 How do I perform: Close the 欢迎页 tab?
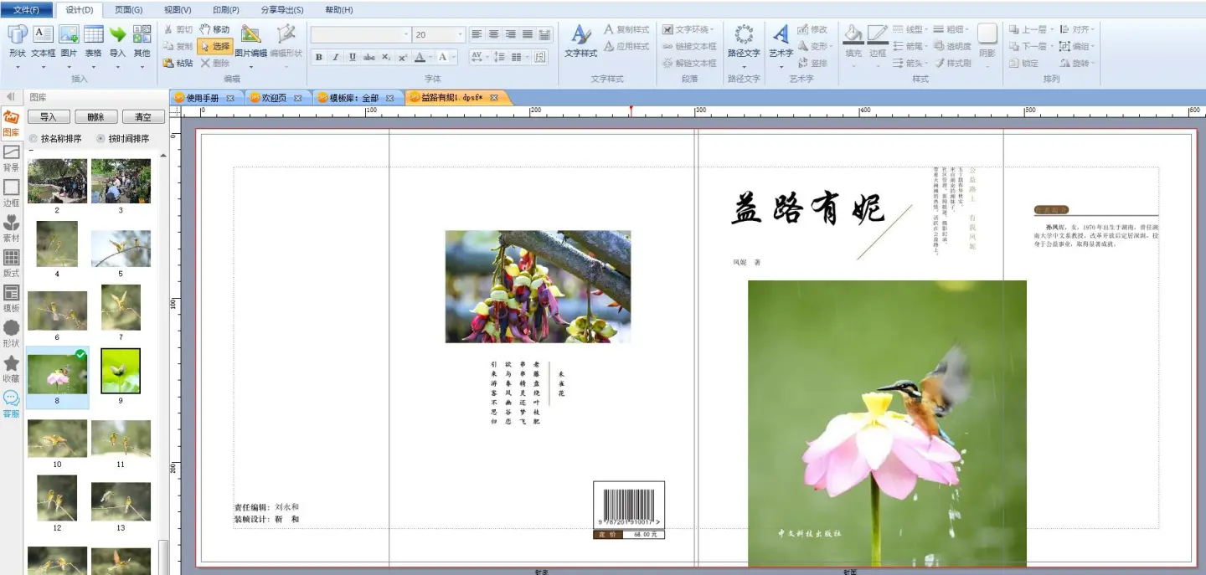point(297,98)
